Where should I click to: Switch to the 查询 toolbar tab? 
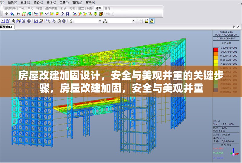[107, 8]
